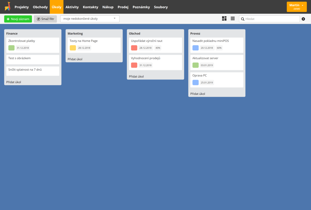Clear filter with Smaž filtr button
This screenshot has height=210, width=311.
click(45, 19)
